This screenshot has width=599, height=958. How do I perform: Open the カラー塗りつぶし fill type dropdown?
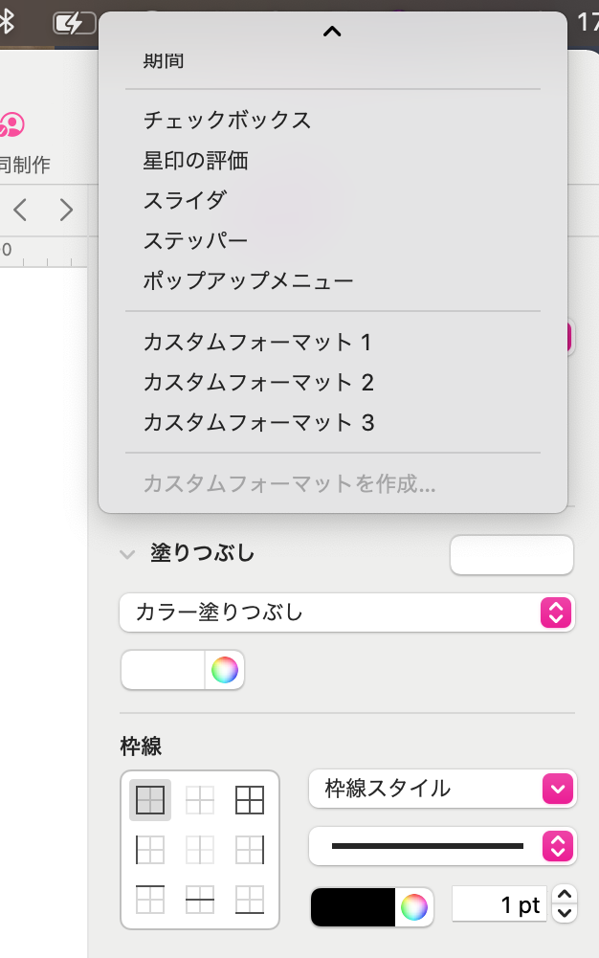click(346, 613)
